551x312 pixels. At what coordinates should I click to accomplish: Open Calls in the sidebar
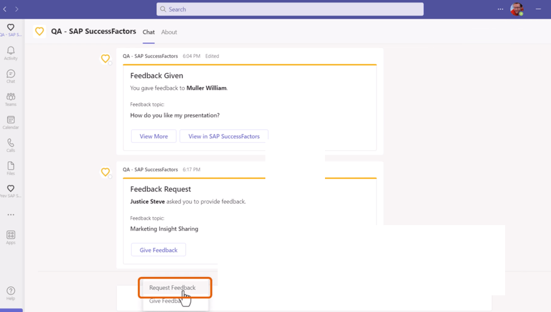11,145
